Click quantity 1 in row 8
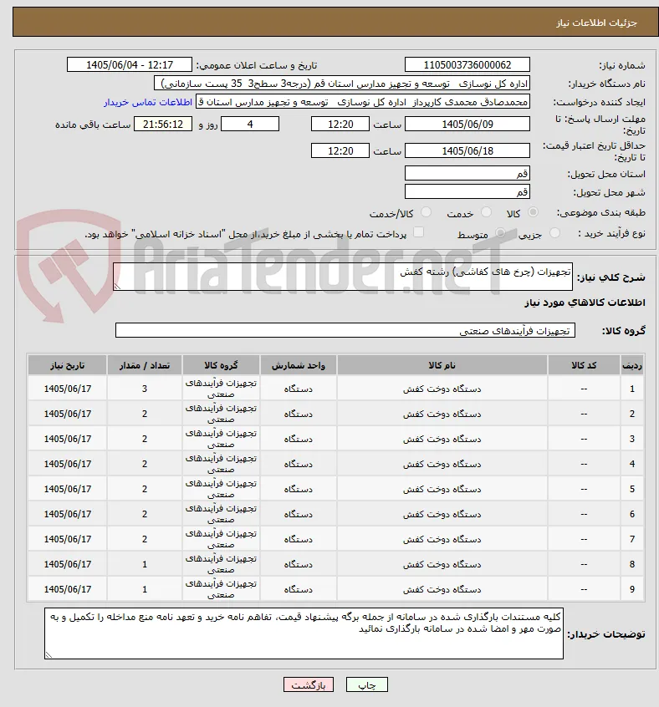Screen dimensions: 659x707 point(145,564)
